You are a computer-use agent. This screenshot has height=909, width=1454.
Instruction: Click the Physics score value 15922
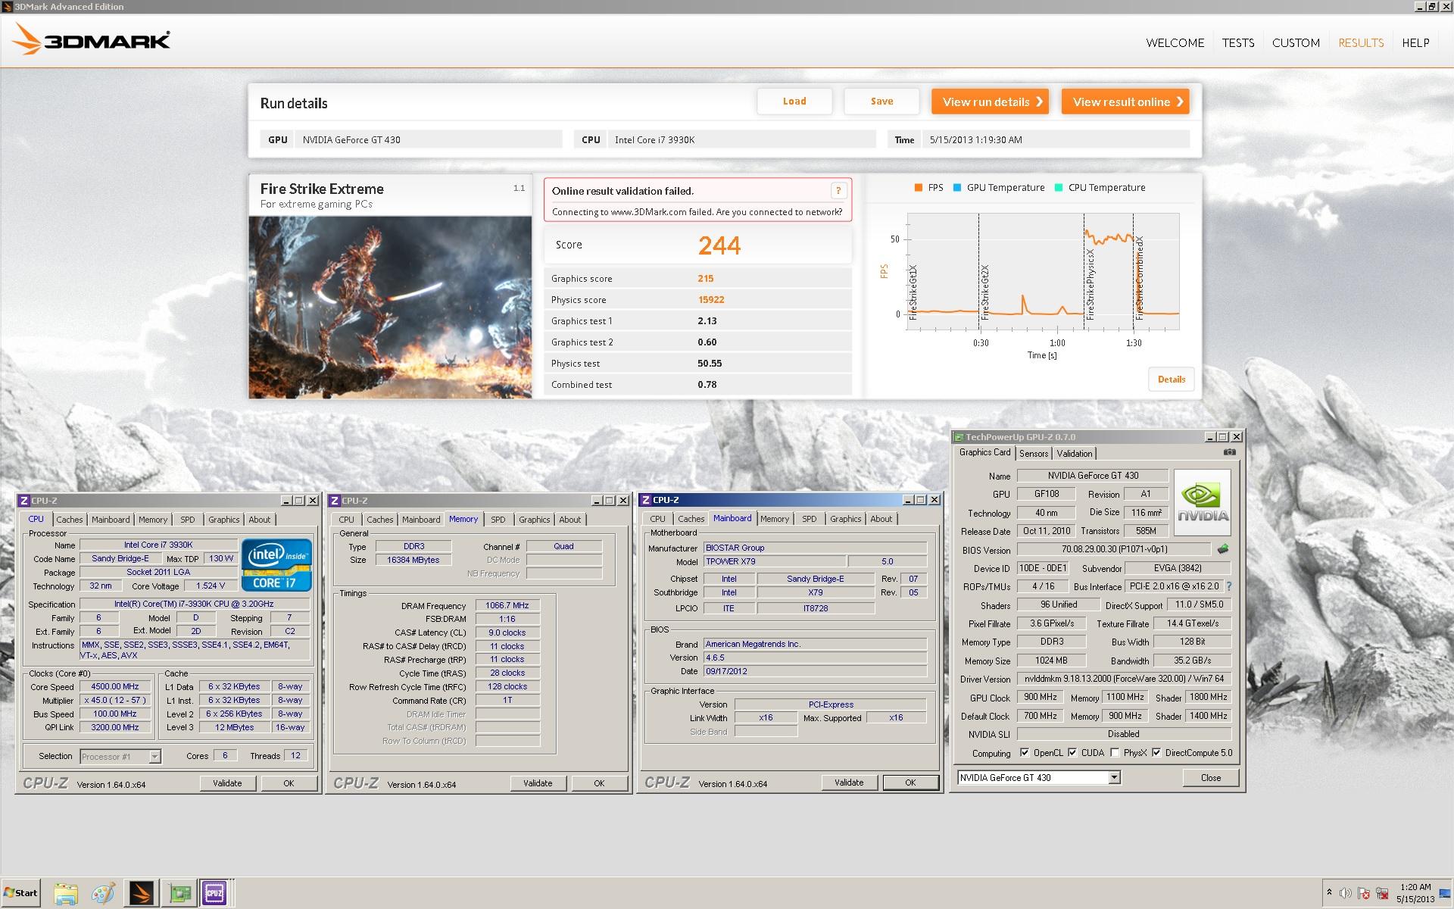[x=711, y=300]
